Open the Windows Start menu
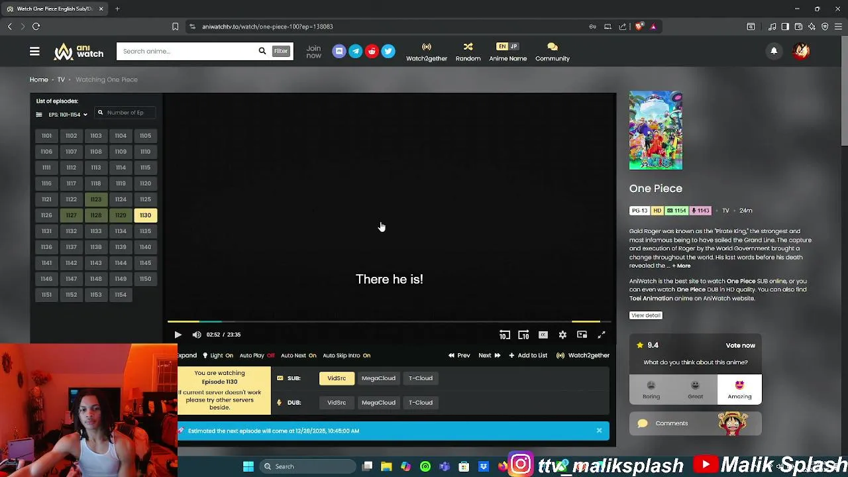The image size is (848, 477). point(248,466)
